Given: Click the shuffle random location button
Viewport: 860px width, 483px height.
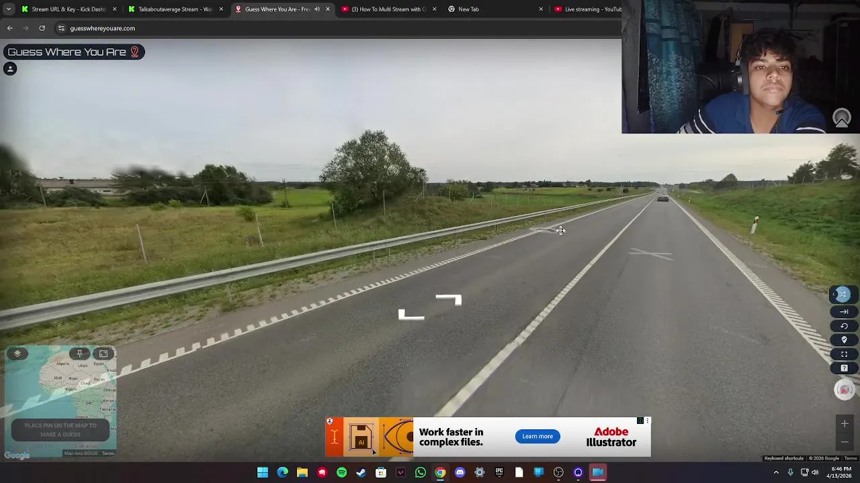Looking at the screenshot, I should [x=843, y=294].
